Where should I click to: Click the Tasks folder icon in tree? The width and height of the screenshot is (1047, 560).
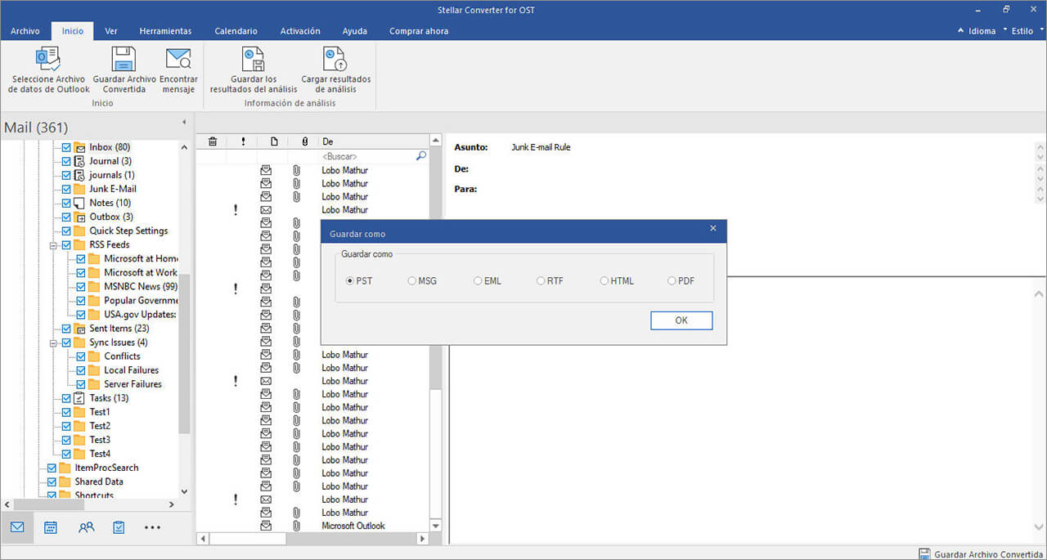click(x=79, y=398)
